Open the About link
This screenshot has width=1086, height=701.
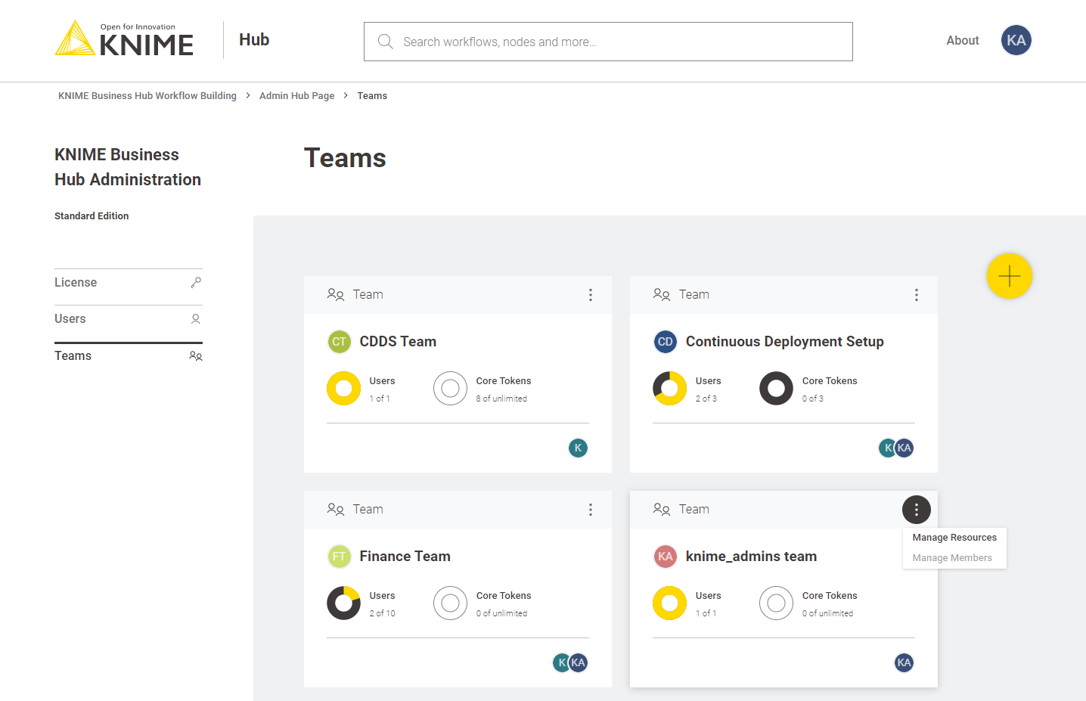963,41
